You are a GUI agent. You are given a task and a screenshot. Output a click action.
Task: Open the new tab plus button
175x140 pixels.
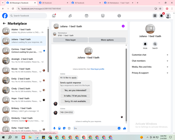pyautogui.click(x=138, y=3)
